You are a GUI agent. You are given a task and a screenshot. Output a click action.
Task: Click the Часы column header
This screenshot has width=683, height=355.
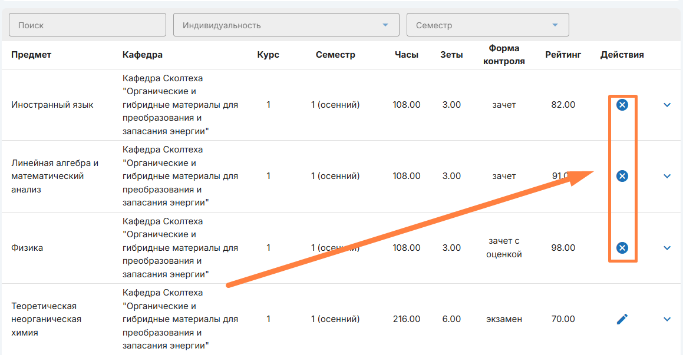pyautogui.click(x=407, y=55)
